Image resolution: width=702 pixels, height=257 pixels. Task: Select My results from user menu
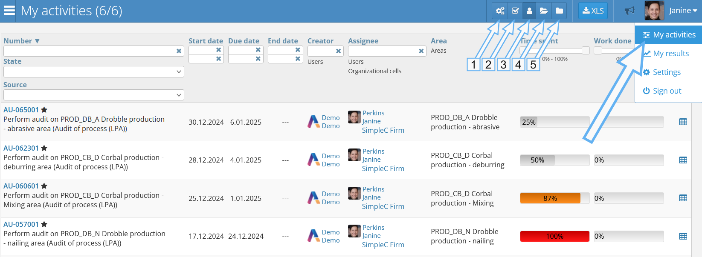click(x=670, y=54)
